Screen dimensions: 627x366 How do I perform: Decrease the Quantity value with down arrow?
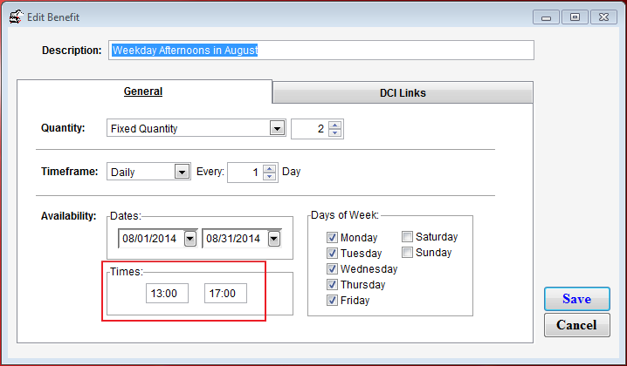336,133
